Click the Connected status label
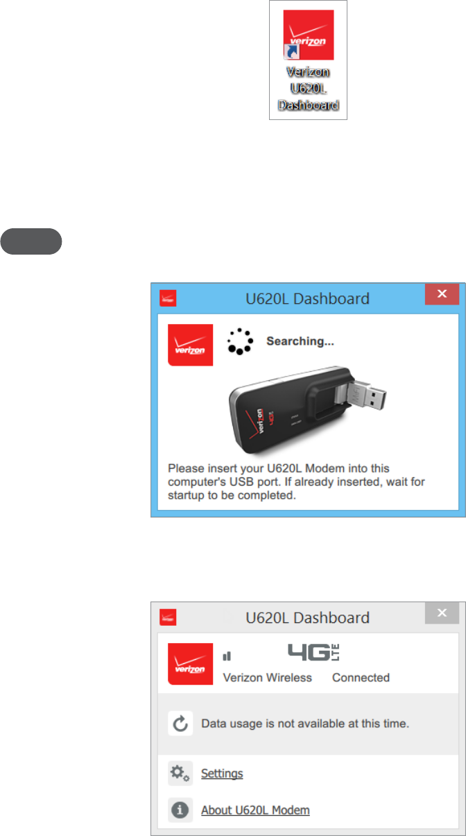466x836 pixels. pyautogui.click(x=361, y=677)
